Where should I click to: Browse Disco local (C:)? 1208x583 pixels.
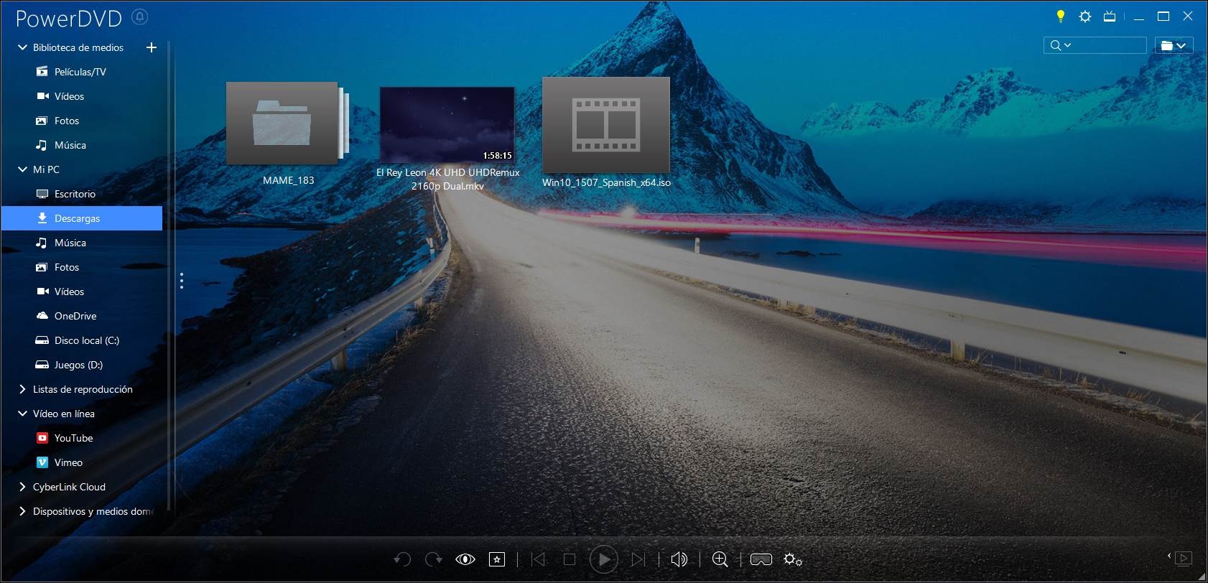tap(86, 340)
